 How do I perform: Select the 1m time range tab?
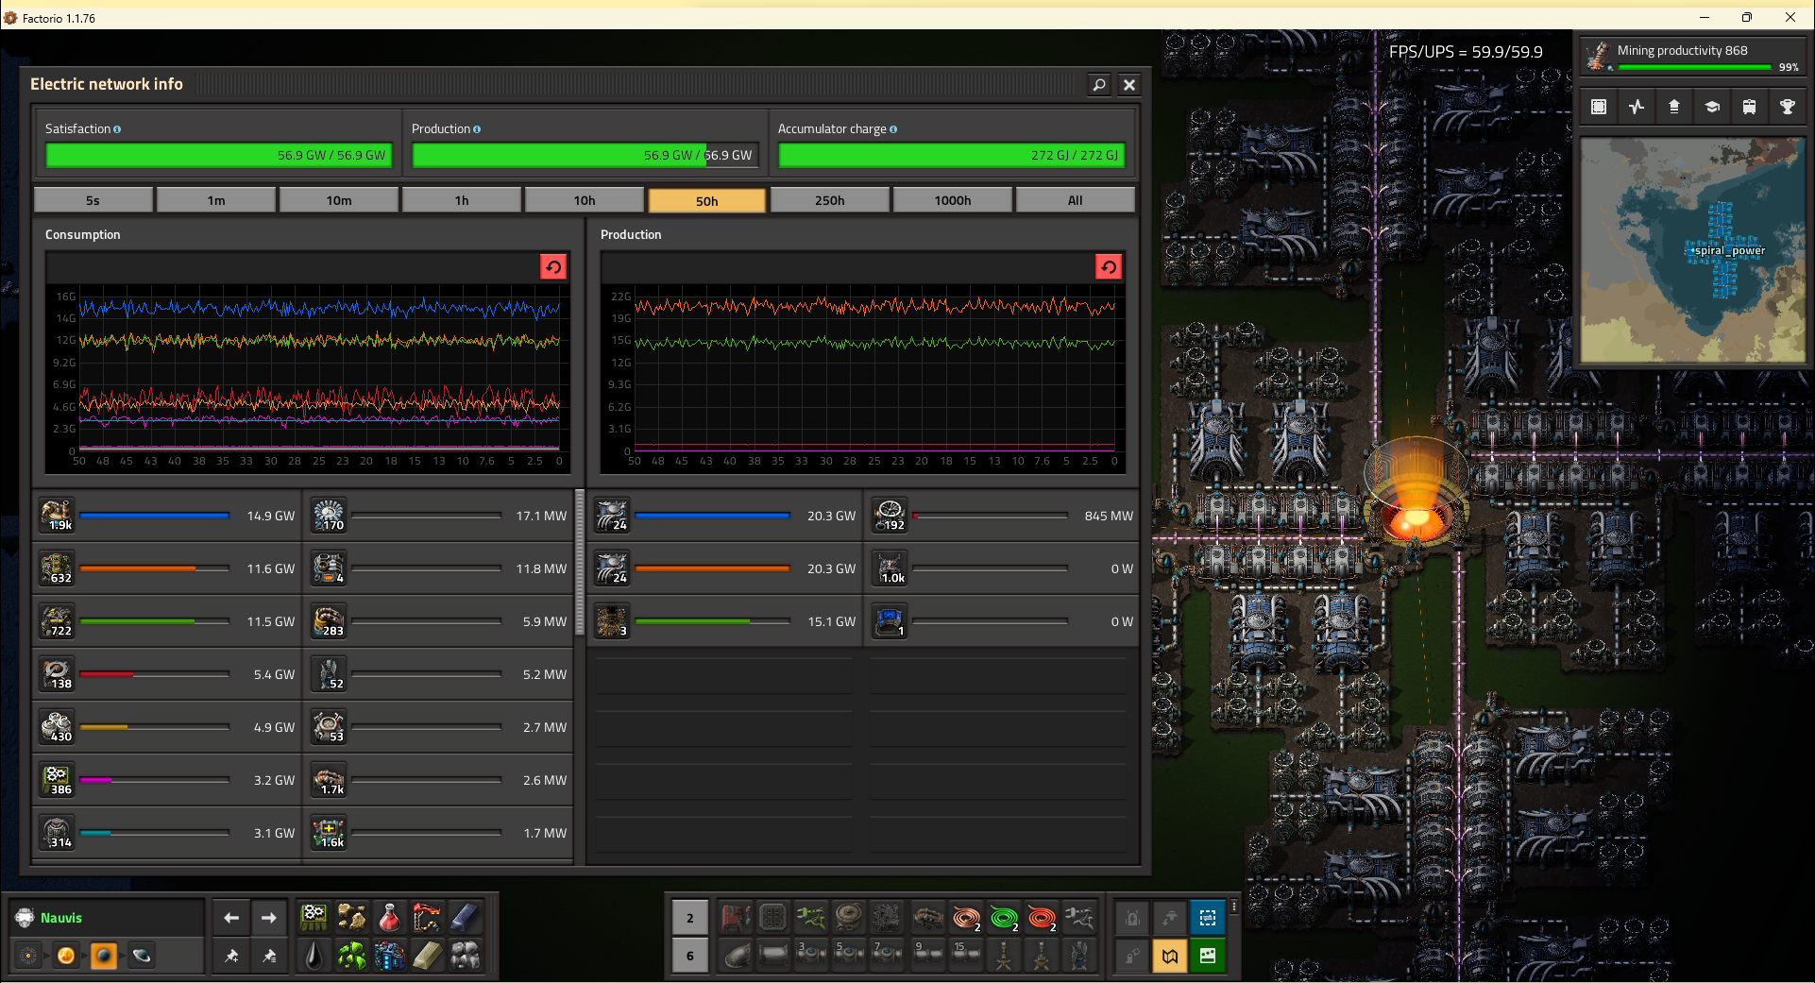[216, 200]
